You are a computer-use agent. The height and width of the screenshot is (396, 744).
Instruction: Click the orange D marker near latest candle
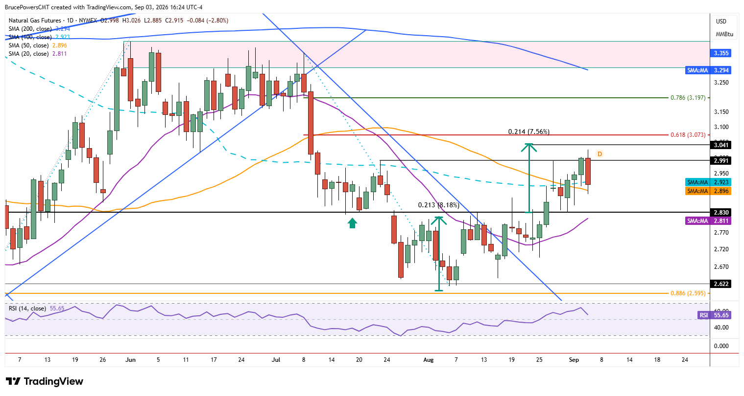point(600,154)
